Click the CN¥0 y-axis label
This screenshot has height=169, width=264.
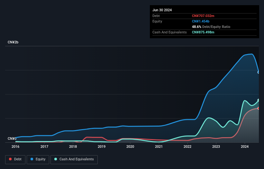[12, 138]
